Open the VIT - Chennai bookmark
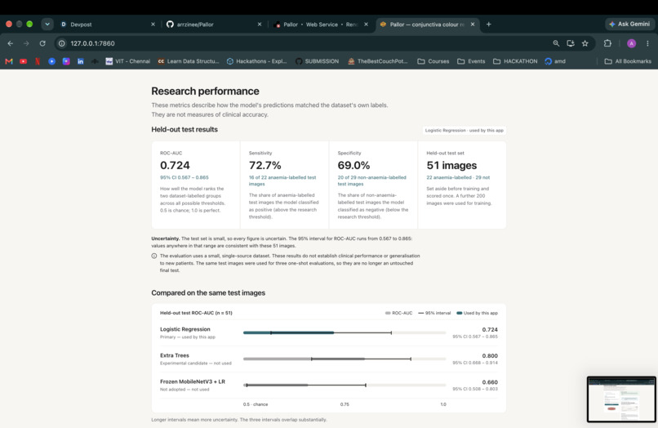Viewport: 658px width, 428px height. pyautogui.click(x=128, y=61)
